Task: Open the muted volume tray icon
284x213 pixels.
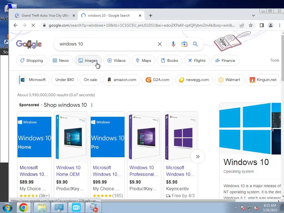Action: coord(256,208)
